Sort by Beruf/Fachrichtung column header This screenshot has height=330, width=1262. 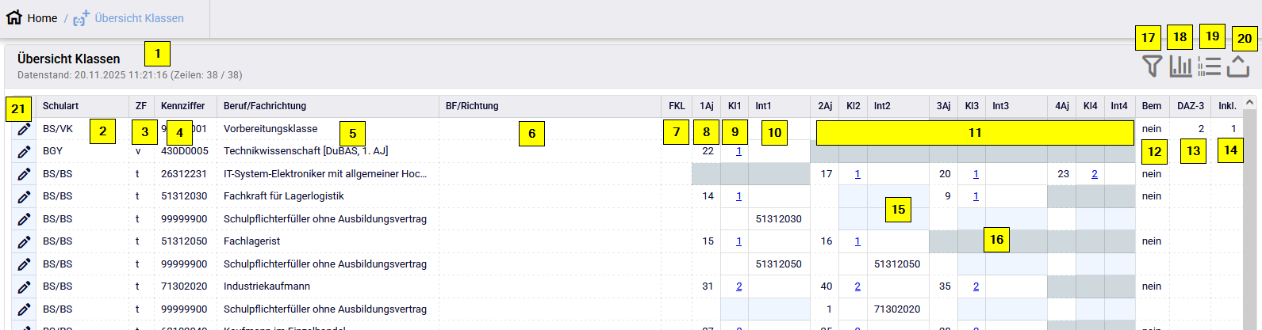265,106
